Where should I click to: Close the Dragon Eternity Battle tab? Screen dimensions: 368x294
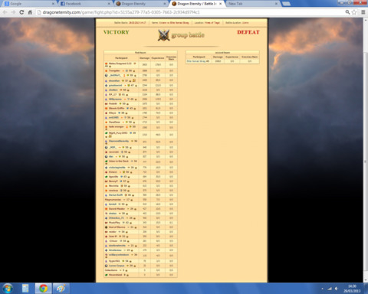tap(220, 4)
